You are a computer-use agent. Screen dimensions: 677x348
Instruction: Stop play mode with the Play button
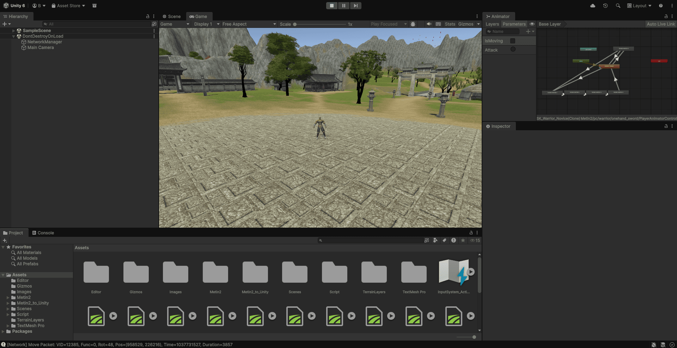tap(332, 6)
